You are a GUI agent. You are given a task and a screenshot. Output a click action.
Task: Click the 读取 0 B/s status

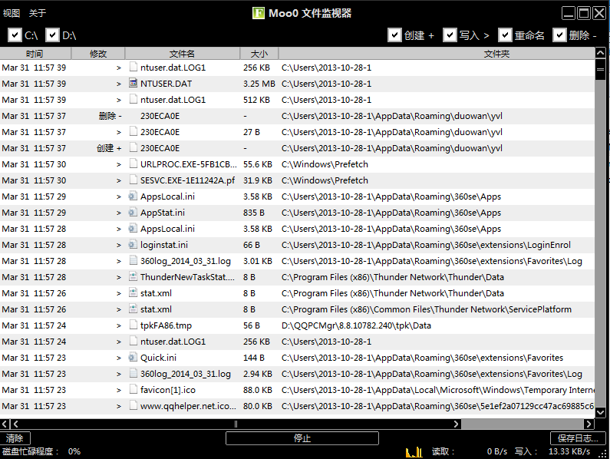point(470,451)
